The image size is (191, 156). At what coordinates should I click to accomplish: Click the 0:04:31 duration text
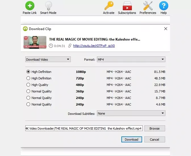[60, 46]
